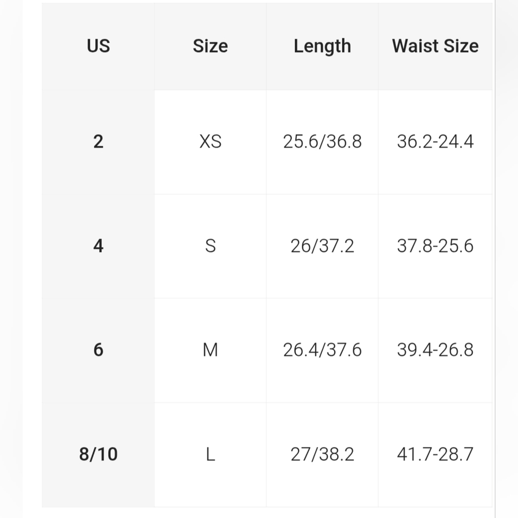
Task: Select the US size 8/10 row label
Action: [98, 454]
